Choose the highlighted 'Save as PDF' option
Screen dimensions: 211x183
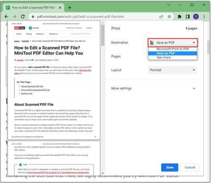[x=173, y=53]
